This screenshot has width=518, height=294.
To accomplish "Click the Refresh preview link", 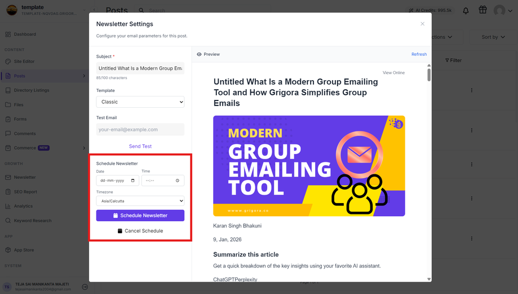I will pyautogui.click(x=419, y=54).
